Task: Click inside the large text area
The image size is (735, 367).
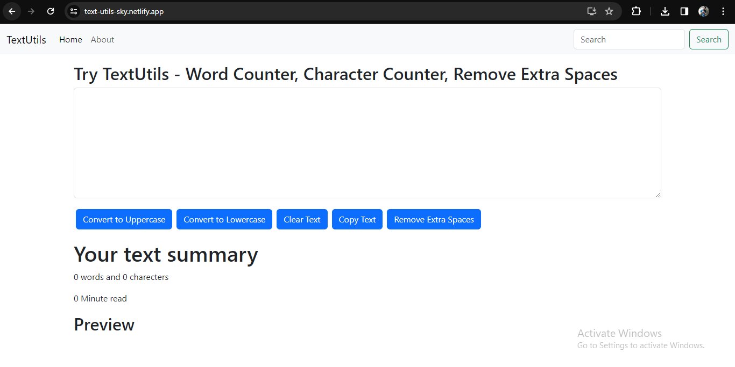Action: click(367, 143)
